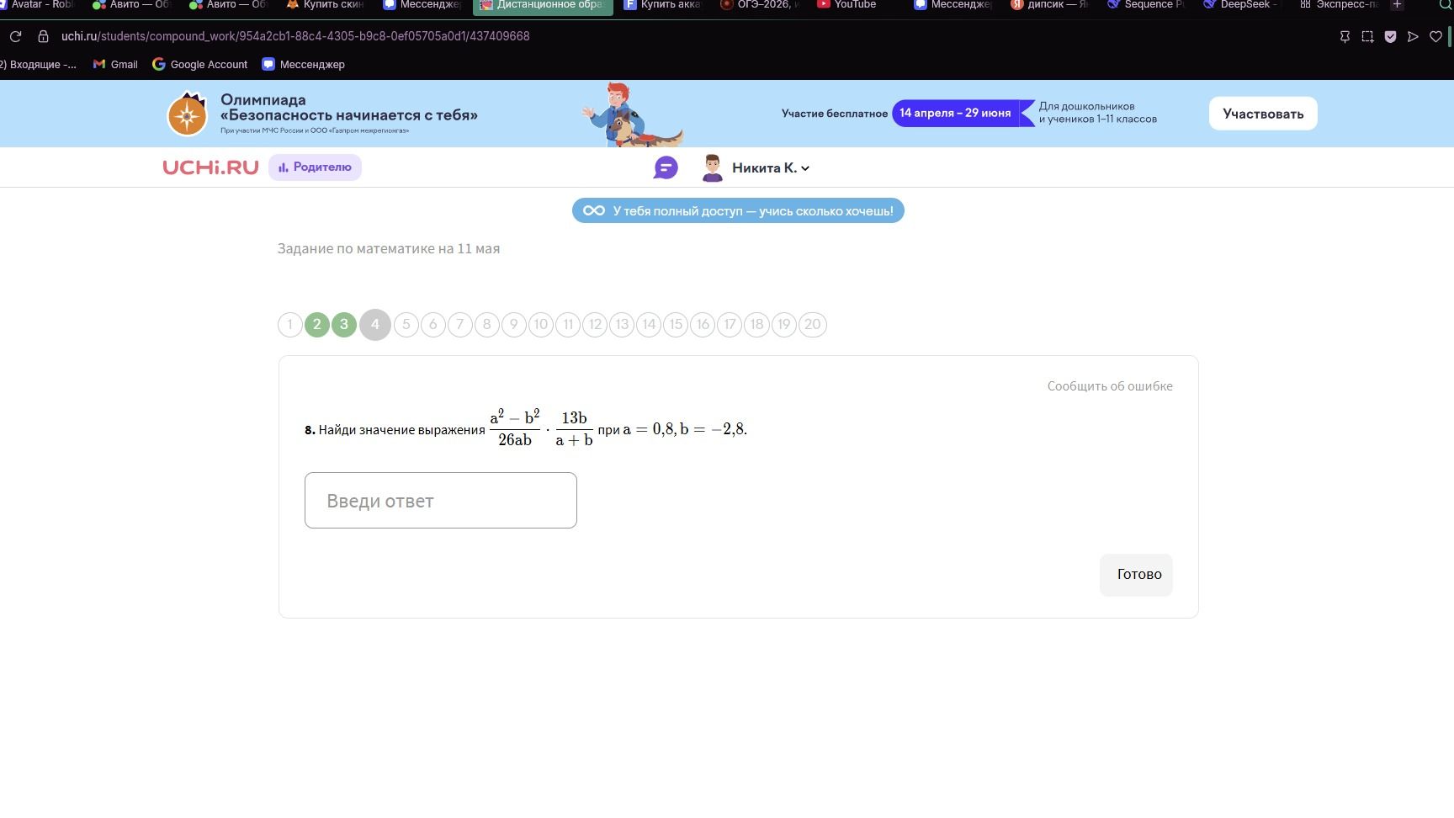The height and width of the screenshot is (818, 1454).
Task: Switch to the DeepSeek browser tab
Action: (x=1240, y=5)
